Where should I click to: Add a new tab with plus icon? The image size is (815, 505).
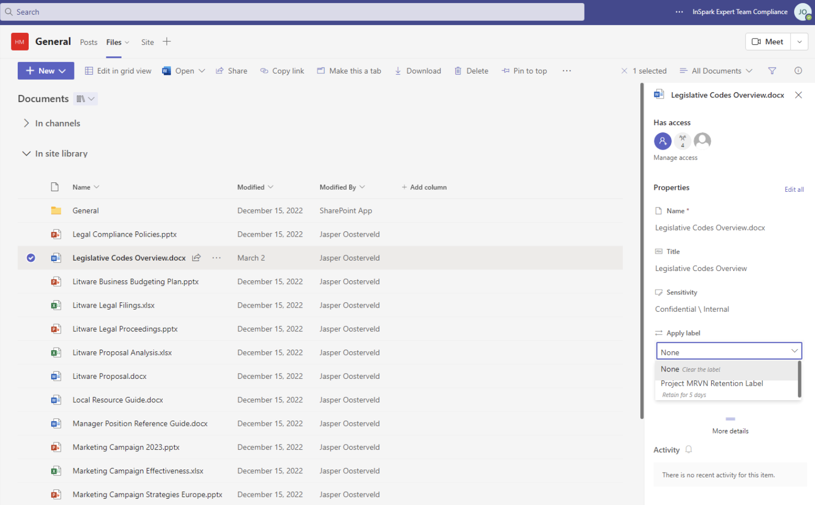click(x=167, y=42)
